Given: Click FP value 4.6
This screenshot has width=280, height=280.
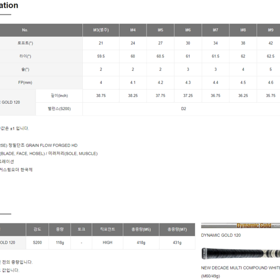Looking at the screenshot, I should pyautogui.click(x=271, y=82).
